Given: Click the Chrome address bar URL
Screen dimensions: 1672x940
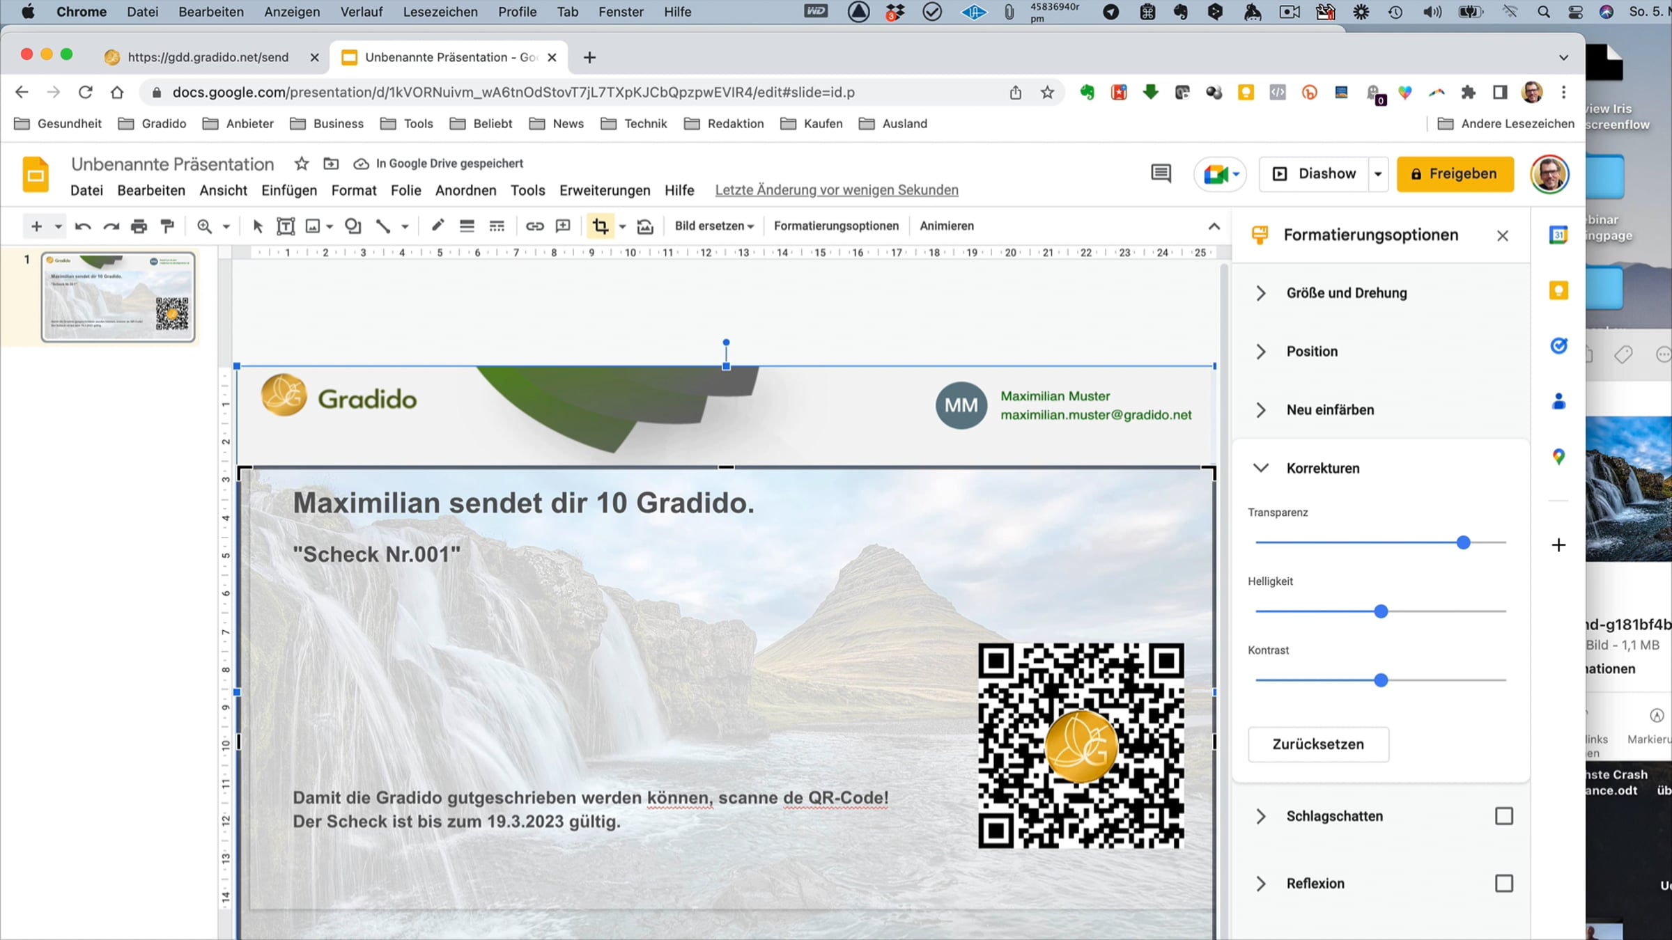Looking at the screenshot, I should point(513,93).
